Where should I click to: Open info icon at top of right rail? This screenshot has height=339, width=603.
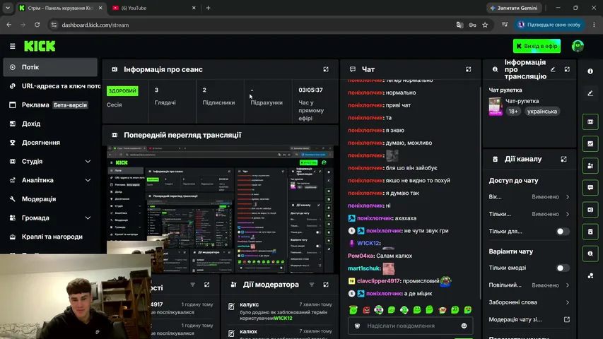point(590,71)
